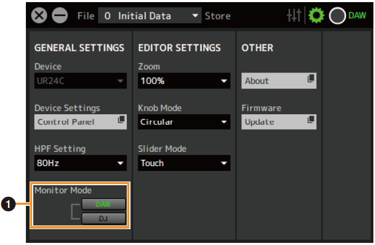375x245 pixels.
Task: Click the popup icon on Control Panel button
Action: (121, 120)
